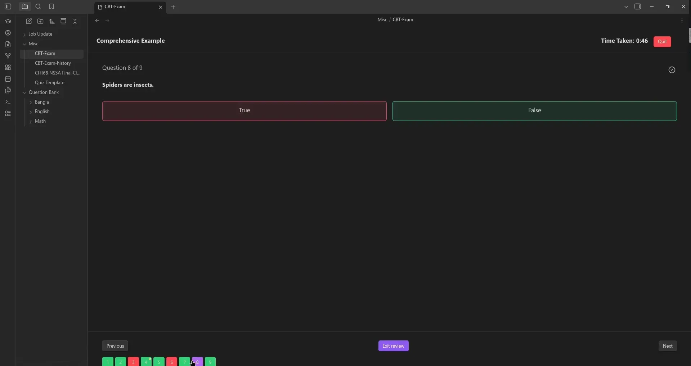Select current purple question 8 marker
Screen dimensions: 691x366
198,362
